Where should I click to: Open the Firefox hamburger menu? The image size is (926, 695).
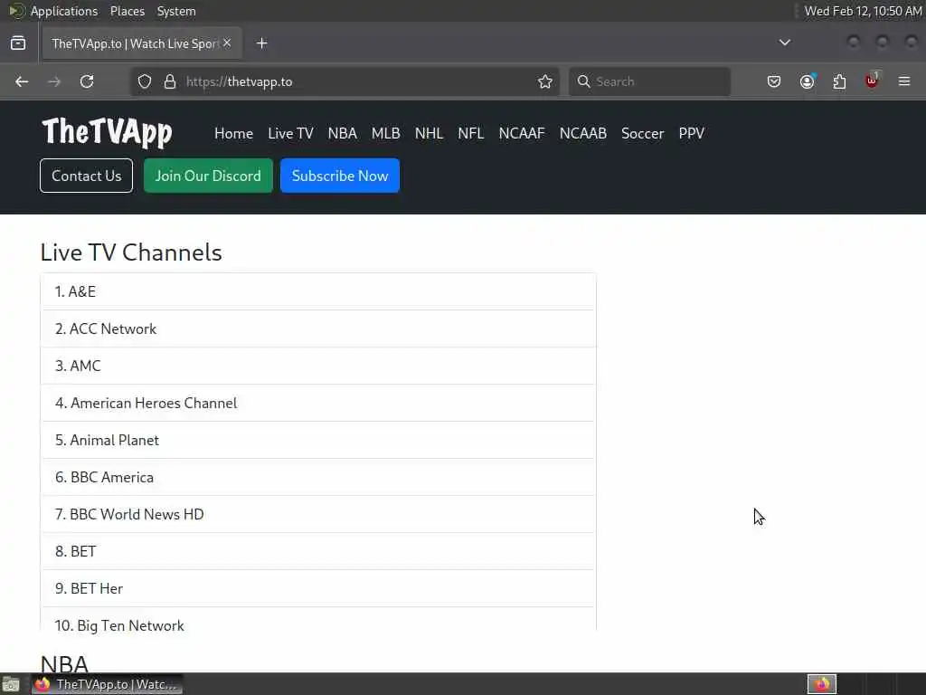tap(904, 81)
